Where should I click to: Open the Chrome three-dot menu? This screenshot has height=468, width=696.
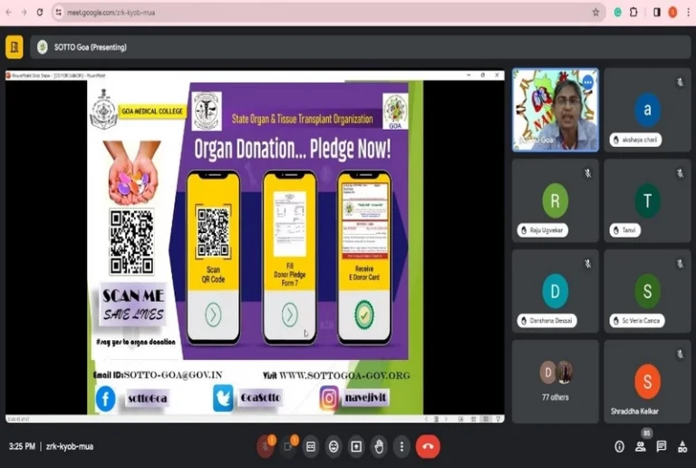point(689,13)
